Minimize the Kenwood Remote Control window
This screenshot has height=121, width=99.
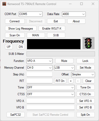click(70, 4)
